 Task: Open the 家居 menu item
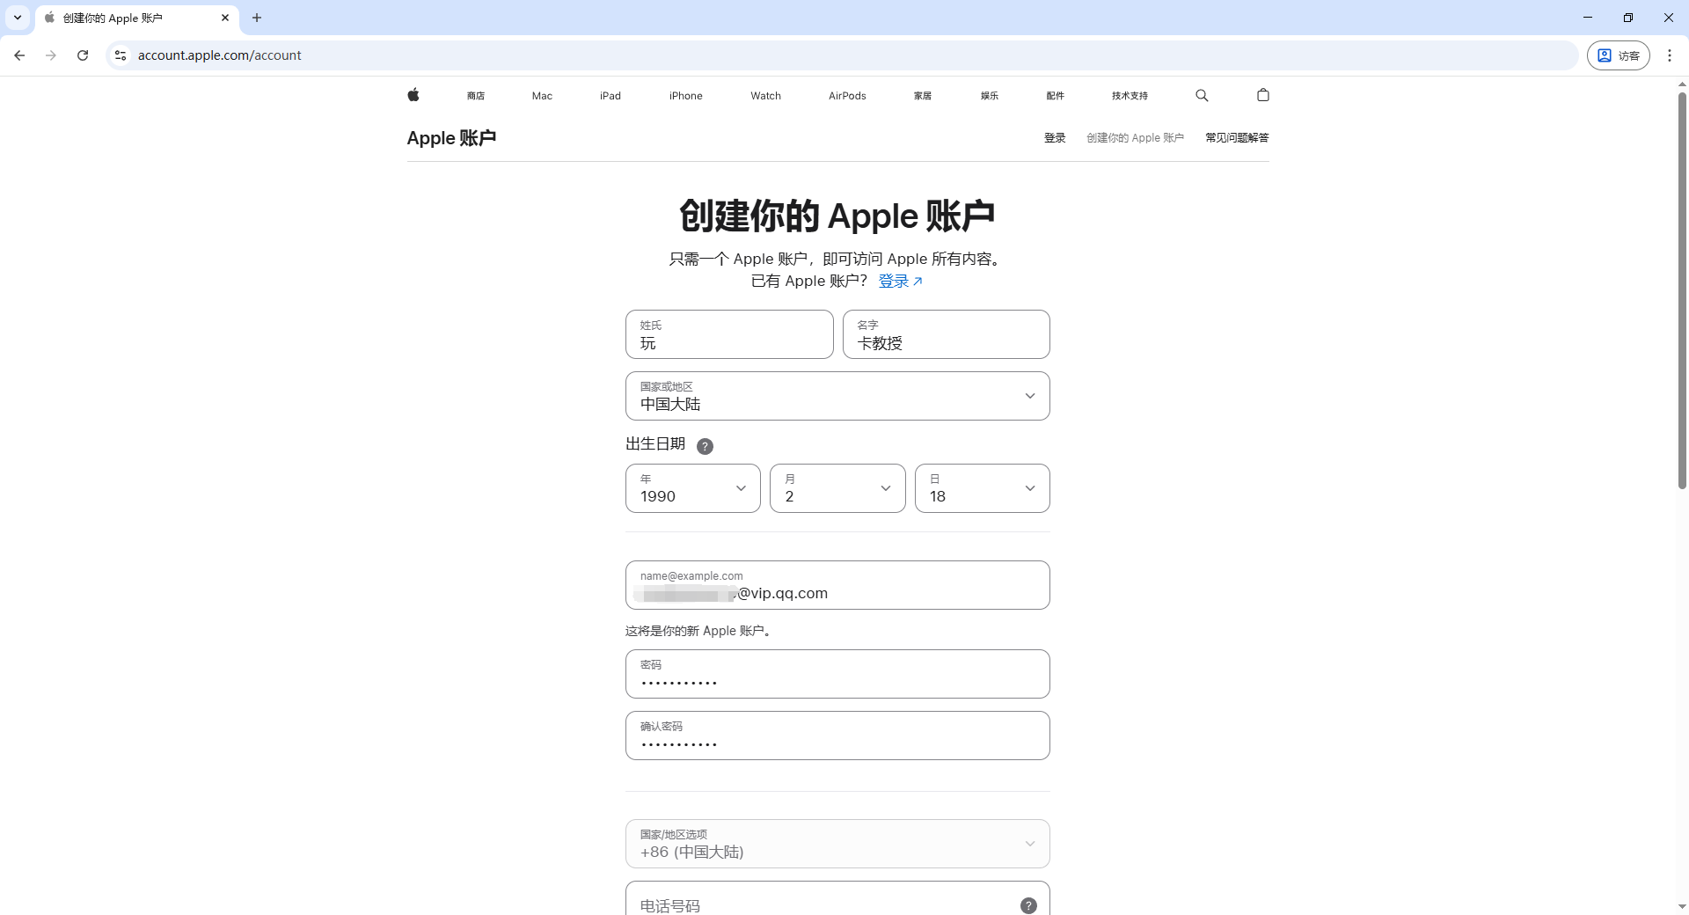[x=923, y=96]
